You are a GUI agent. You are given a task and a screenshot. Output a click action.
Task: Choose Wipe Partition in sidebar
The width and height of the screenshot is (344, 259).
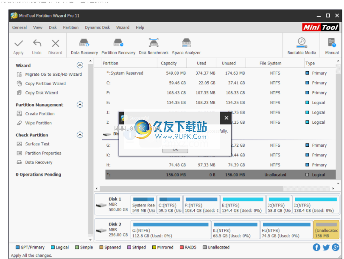[39, 123]
